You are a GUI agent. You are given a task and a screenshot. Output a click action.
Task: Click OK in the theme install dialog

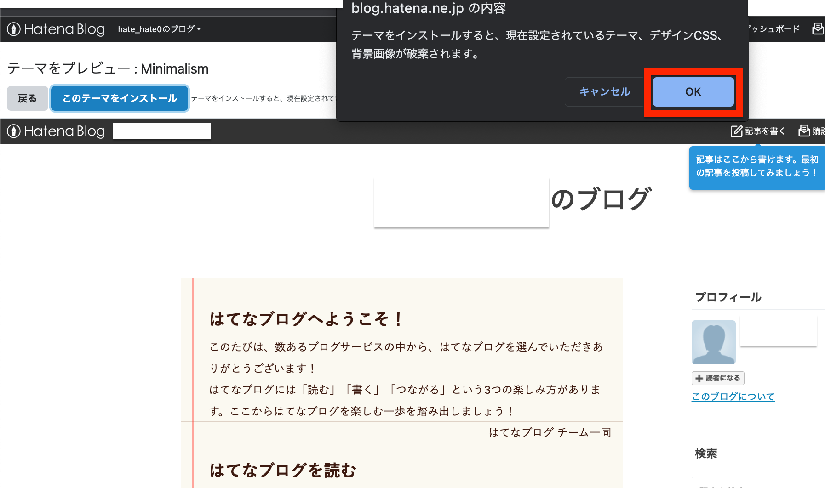(693, 92)
